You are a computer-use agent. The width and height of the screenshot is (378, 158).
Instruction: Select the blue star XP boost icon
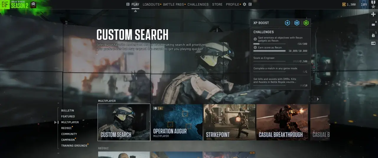pos(287,23)
